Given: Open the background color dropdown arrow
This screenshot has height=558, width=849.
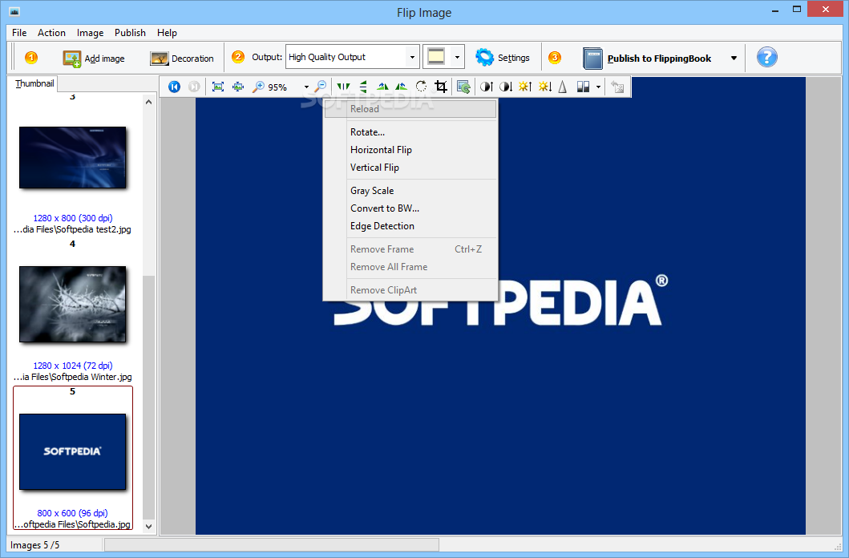Looking at the screenshot, I should pos(457,57).
